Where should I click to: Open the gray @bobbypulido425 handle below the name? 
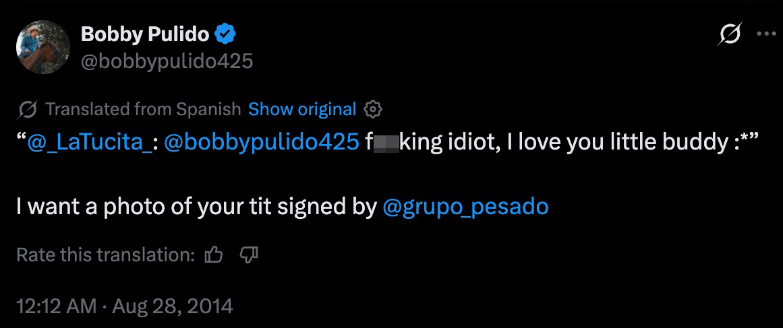(x=167, y=61)
